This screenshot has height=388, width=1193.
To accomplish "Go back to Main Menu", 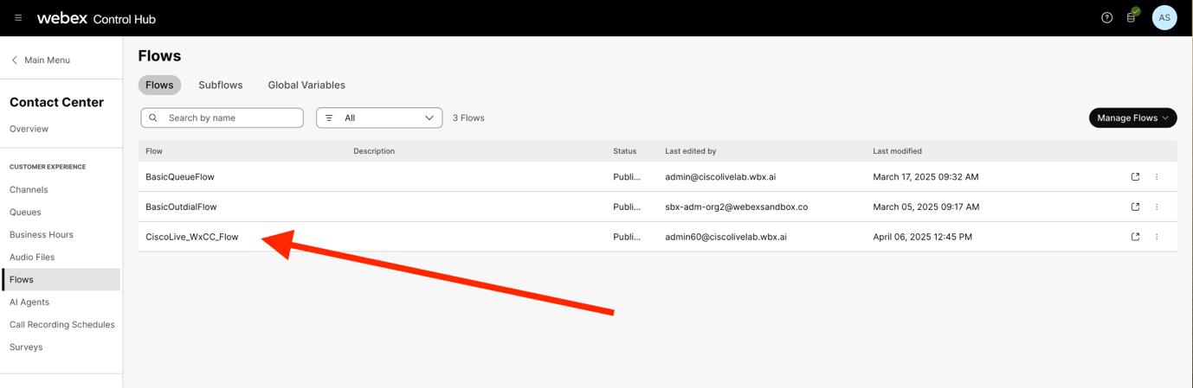I will pyautogui.click(x=40, y=60).
